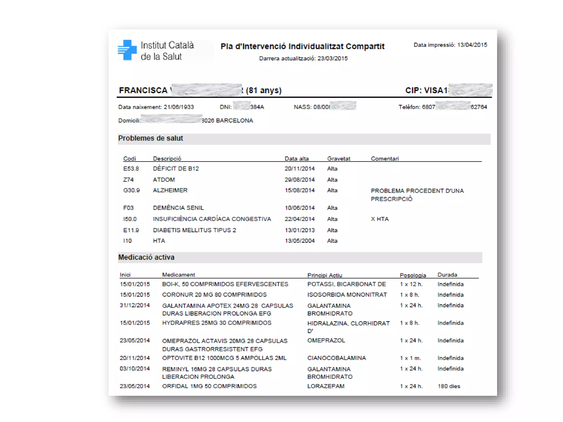The image size is (563, 422).
Task: Click the Pla d'Intervenció Individualitzat Compartit title
Action: [302, 46]
